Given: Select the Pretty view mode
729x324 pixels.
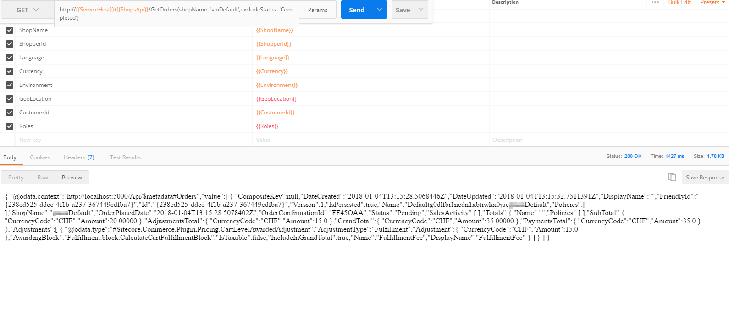Looking at the screenshot, I should tap(16, 178).
